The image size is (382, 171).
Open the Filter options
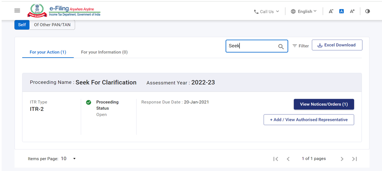click(x=301, y=46)
